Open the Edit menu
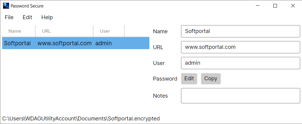The width and height of the screenshot is (302, 124). (27, 17)
